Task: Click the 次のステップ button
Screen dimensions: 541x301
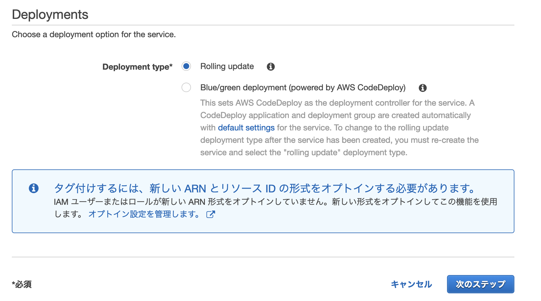Action: pyautogui.click(x=480, y=284)
